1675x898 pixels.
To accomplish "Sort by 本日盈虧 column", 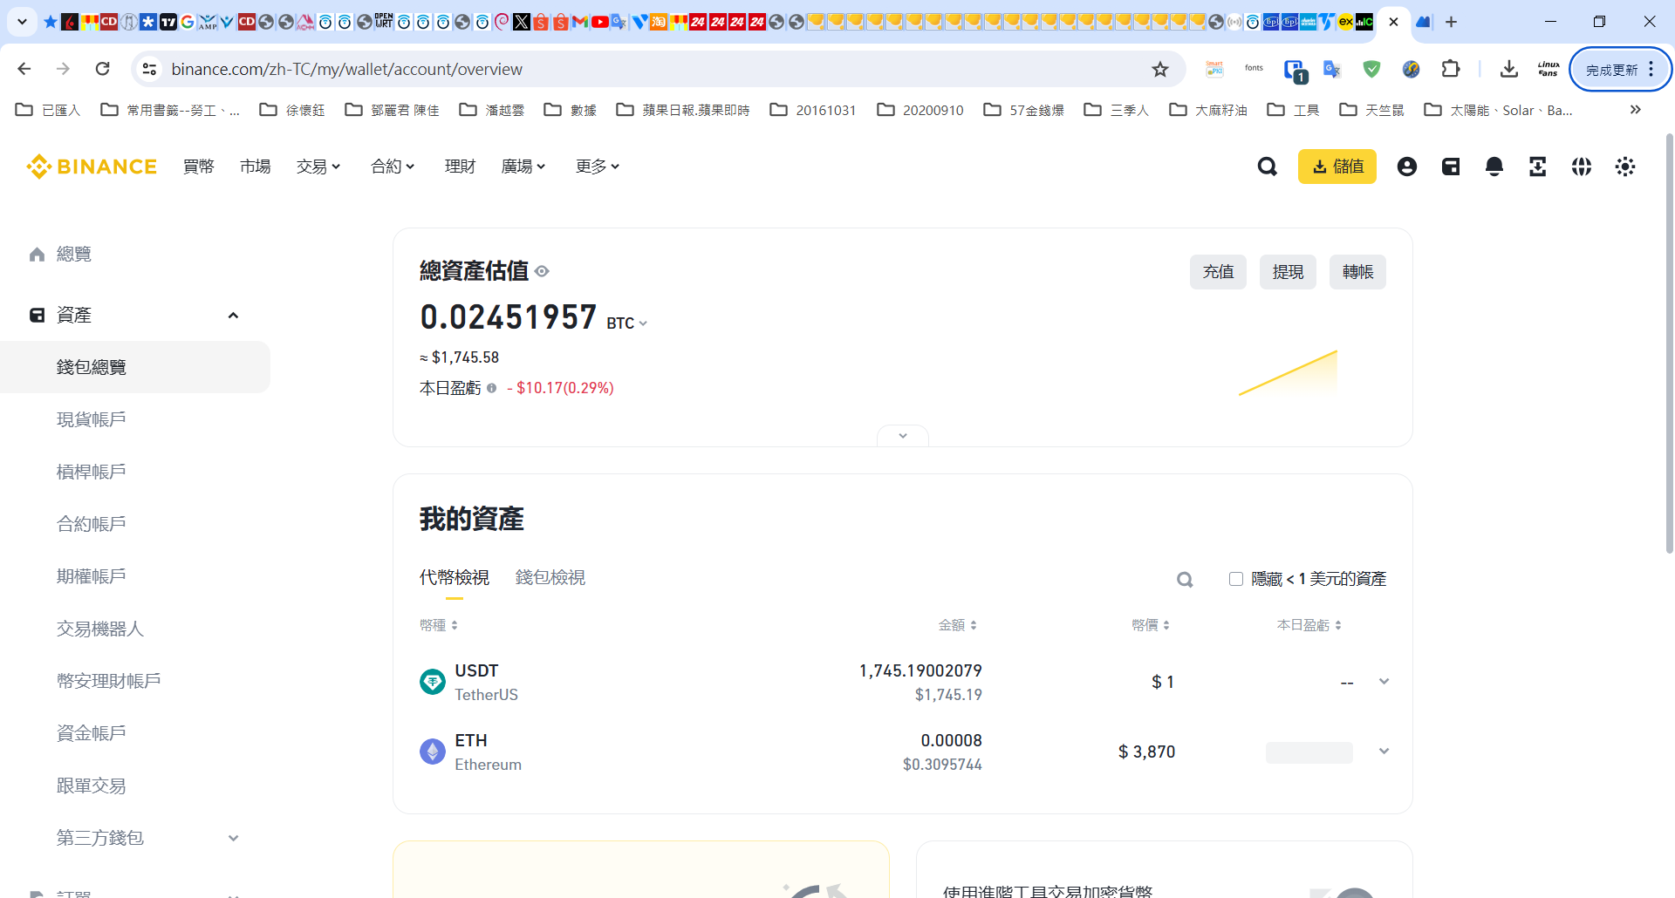I will point(1309,625).
